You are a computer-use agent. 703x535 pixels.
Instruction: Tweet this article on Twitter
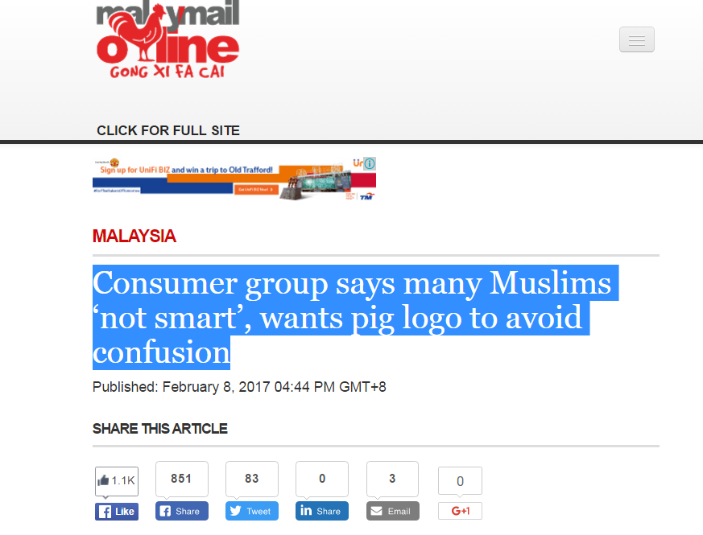[x=251, y=511]
